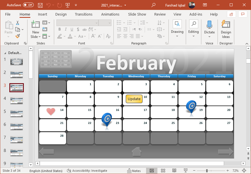
Task: Click the Cut scissors icon
Action: tap(18, 23)
